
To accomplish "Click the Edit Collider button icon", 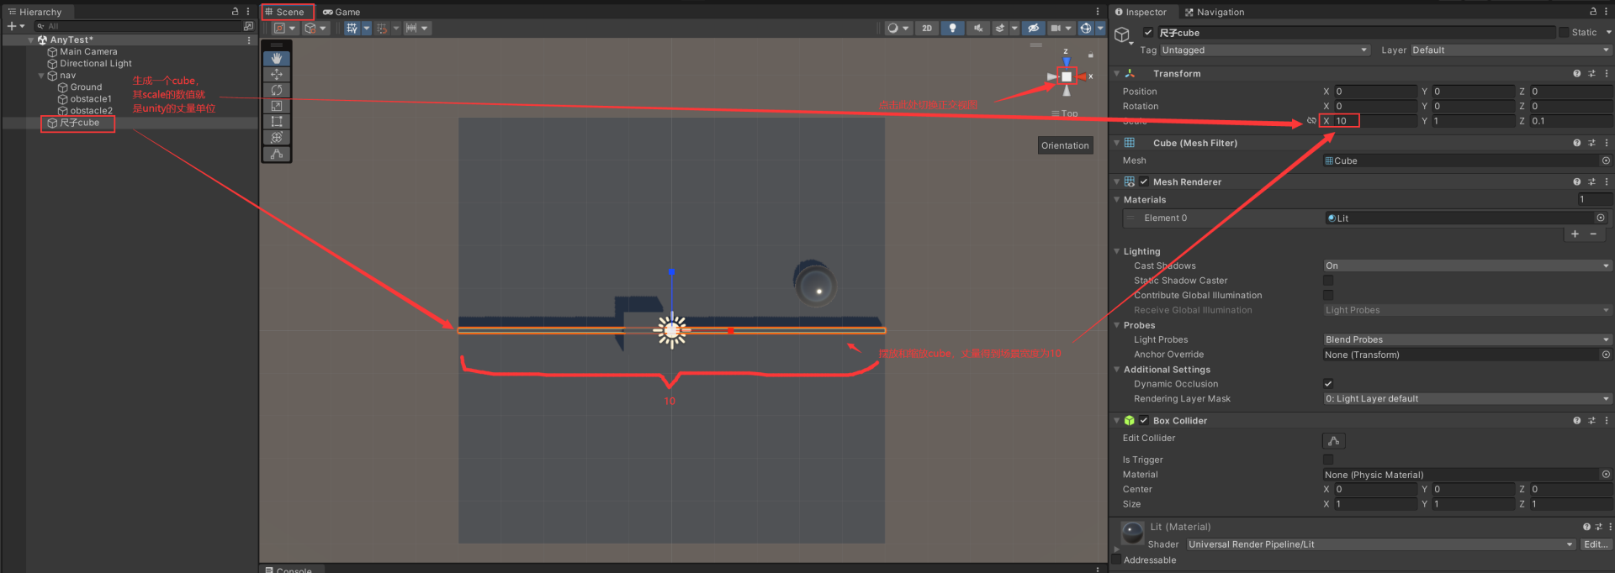I will click(x=1333, y=441).
